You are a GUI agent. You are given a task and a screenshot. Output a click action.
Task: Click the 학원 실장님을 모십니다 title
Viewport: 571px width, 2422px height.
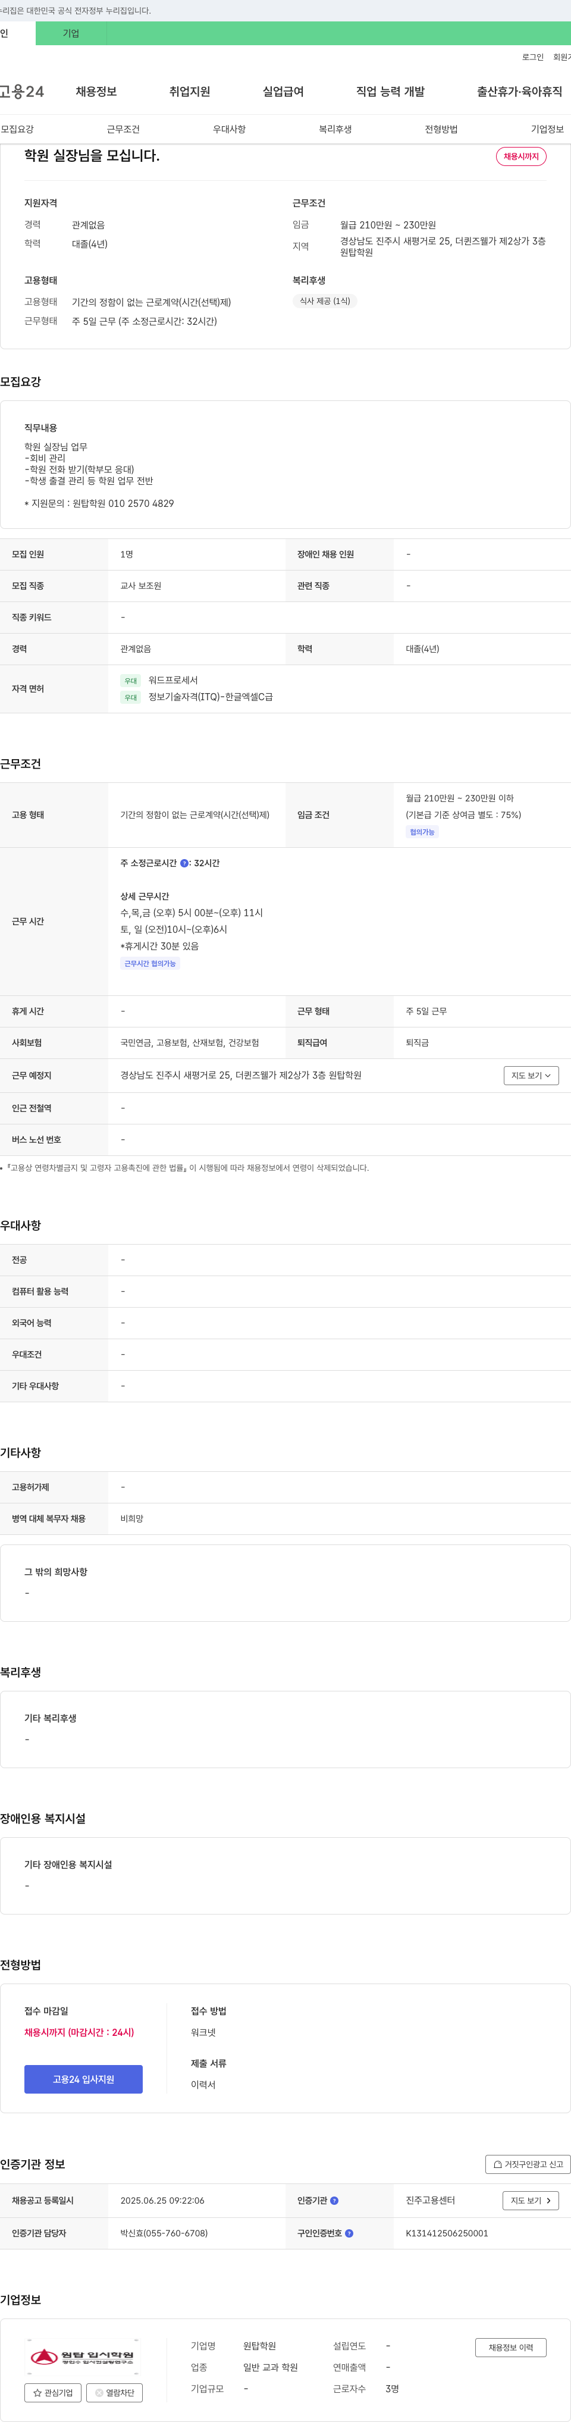(92, 155)
